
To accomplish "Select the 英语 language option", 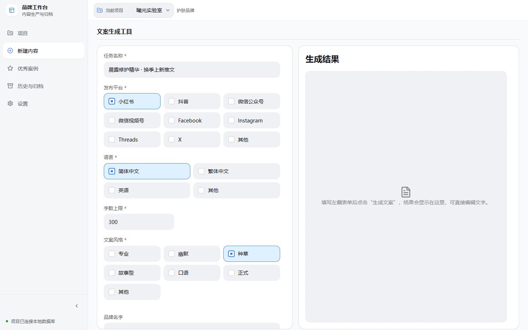I will click(x=147, y=190).
